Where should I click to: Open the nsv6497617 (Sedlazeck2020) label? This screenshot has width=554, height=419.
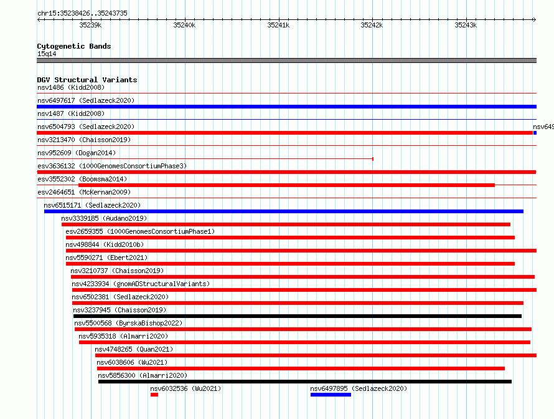pyautogui.click(x=86, y=100)
